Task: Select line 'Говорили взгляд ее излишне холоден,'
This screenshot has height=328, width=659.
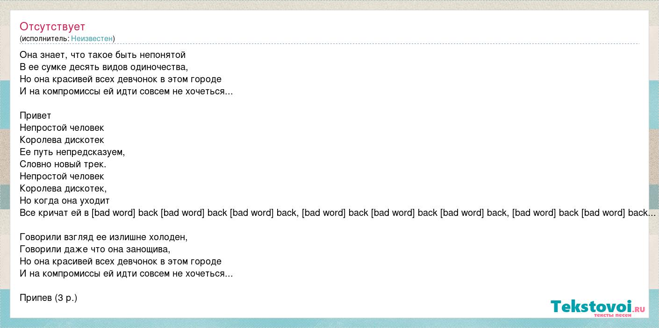Action: tap(104, 237)
